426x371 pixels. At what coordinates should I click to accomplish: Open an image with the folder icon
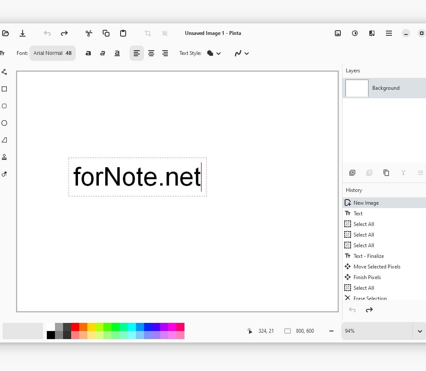click(x=5, y=33)
